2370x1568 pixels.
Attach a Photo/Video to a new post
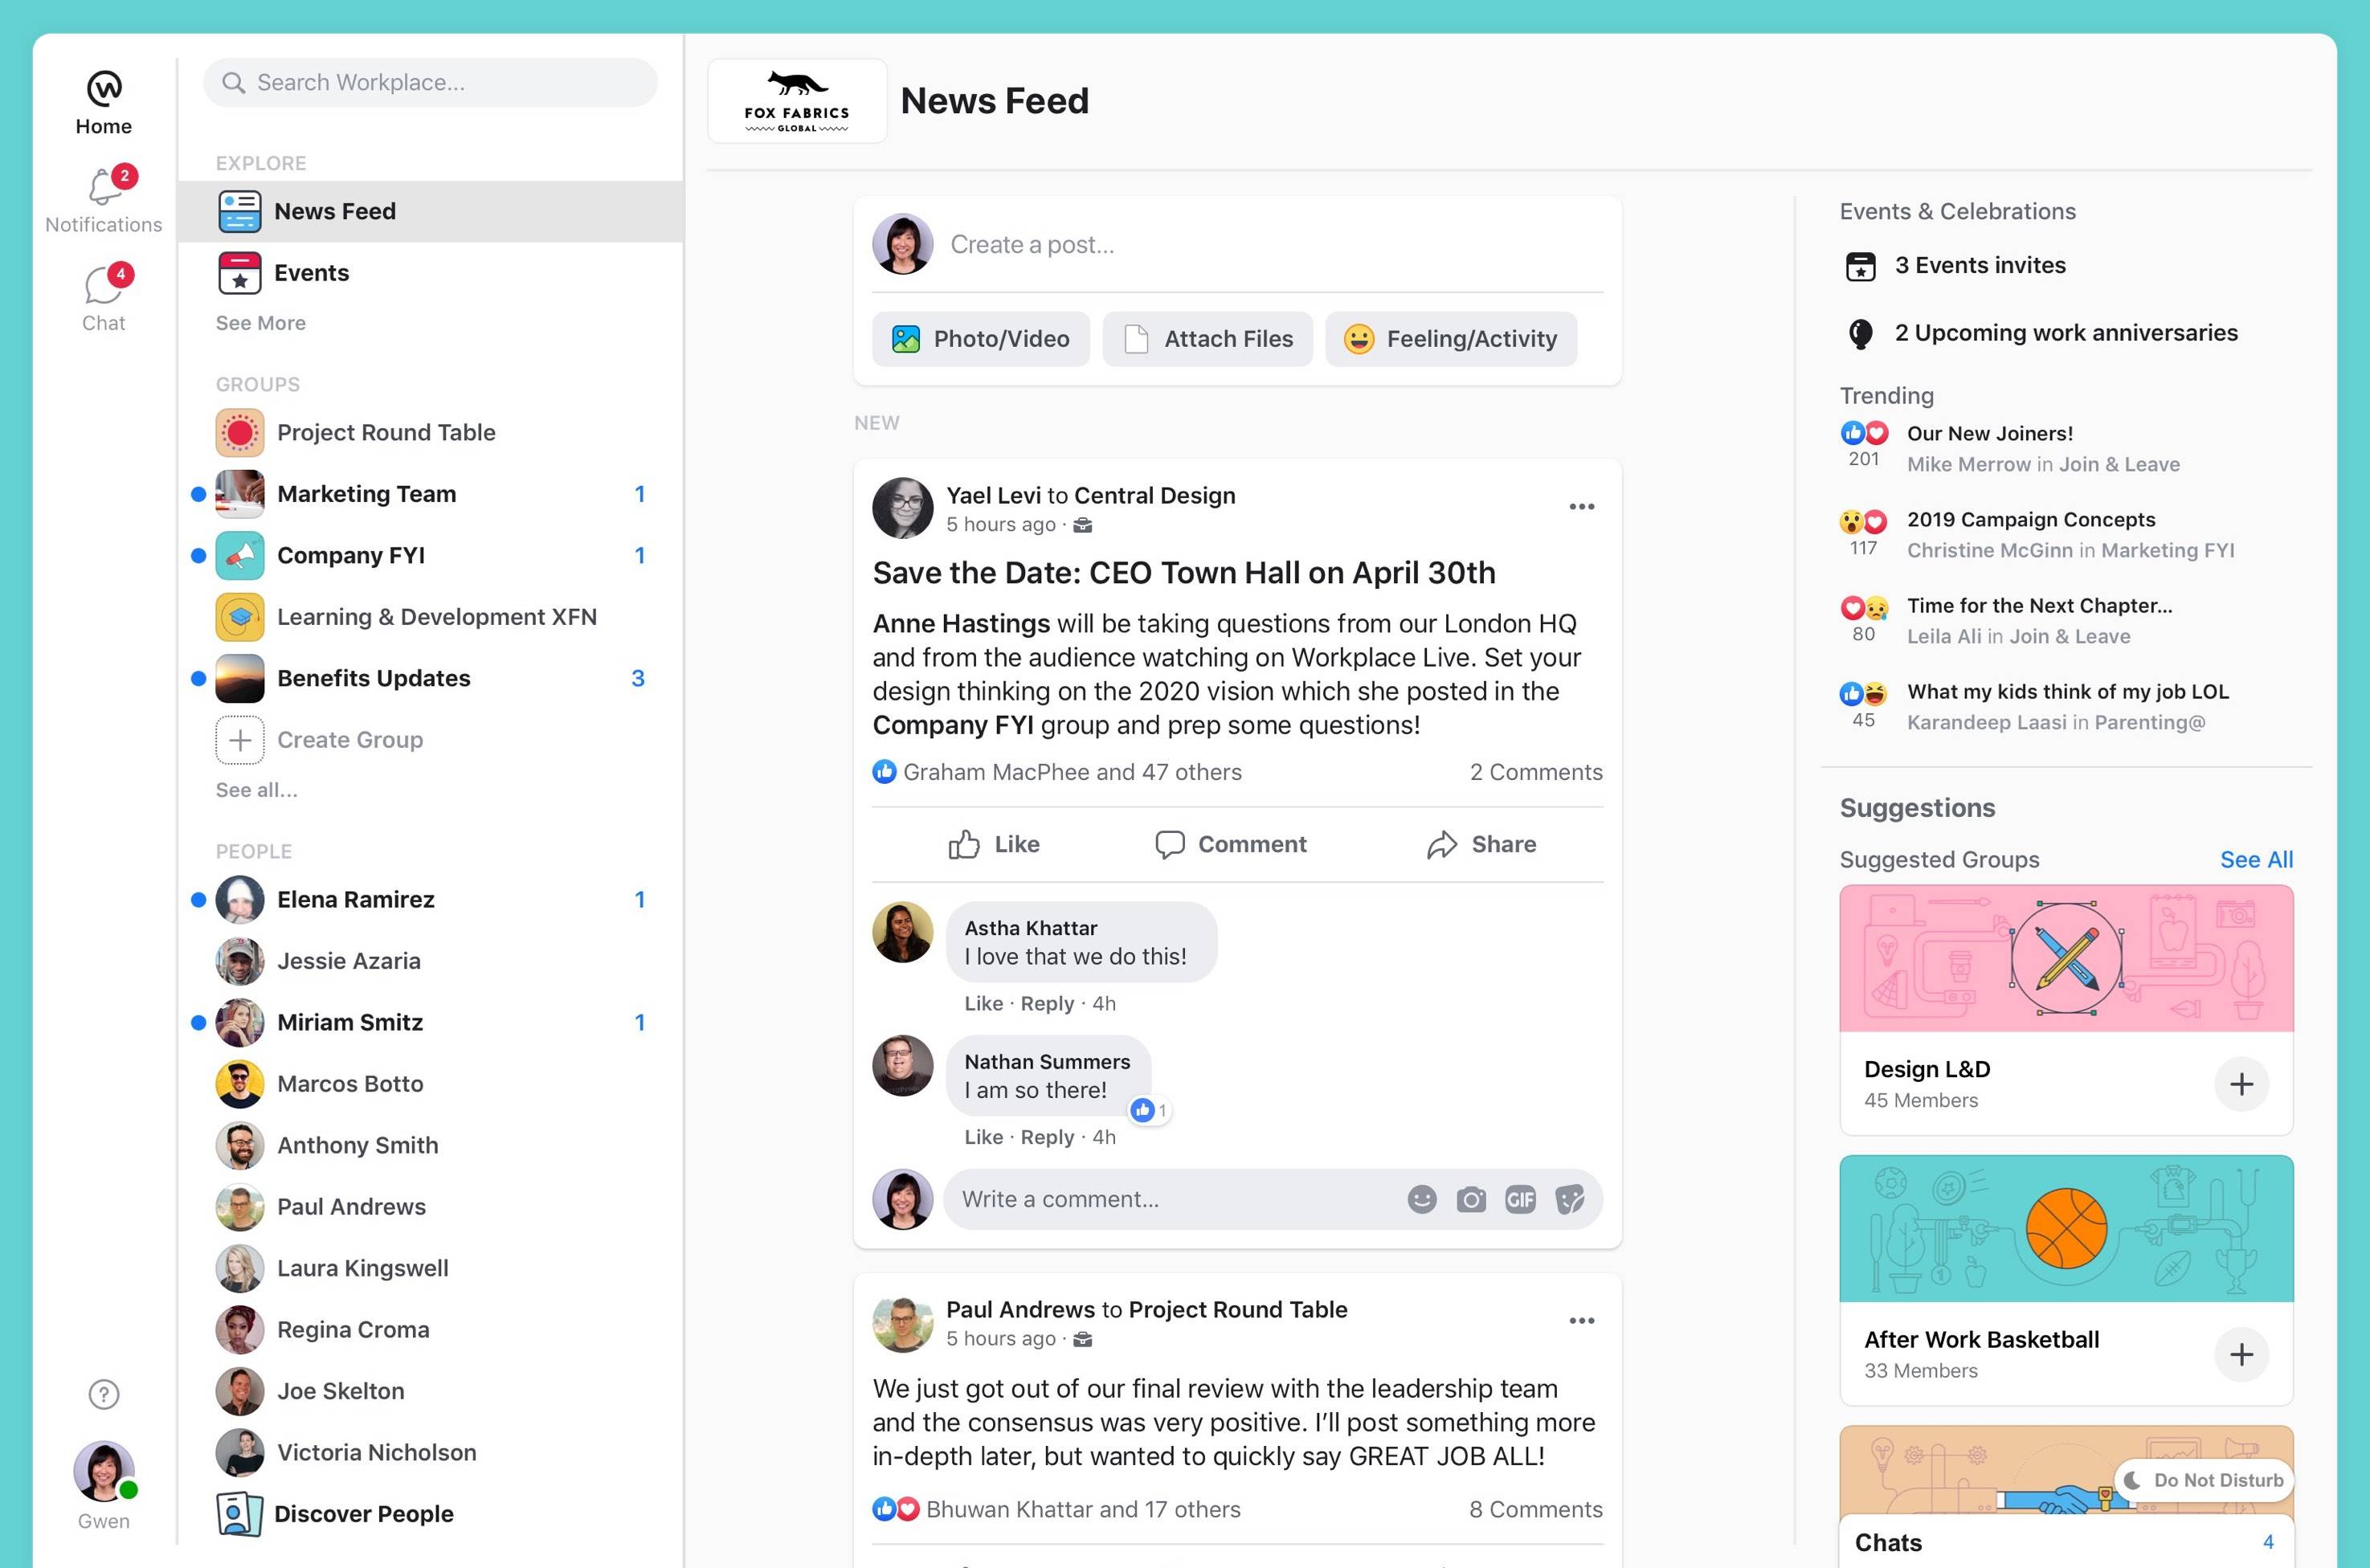[980, 339]
